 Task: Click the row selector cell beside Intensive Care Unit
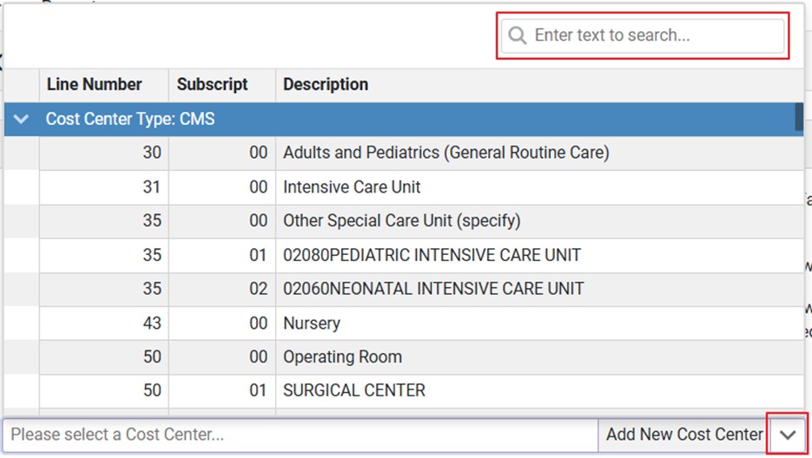[22, 186]
